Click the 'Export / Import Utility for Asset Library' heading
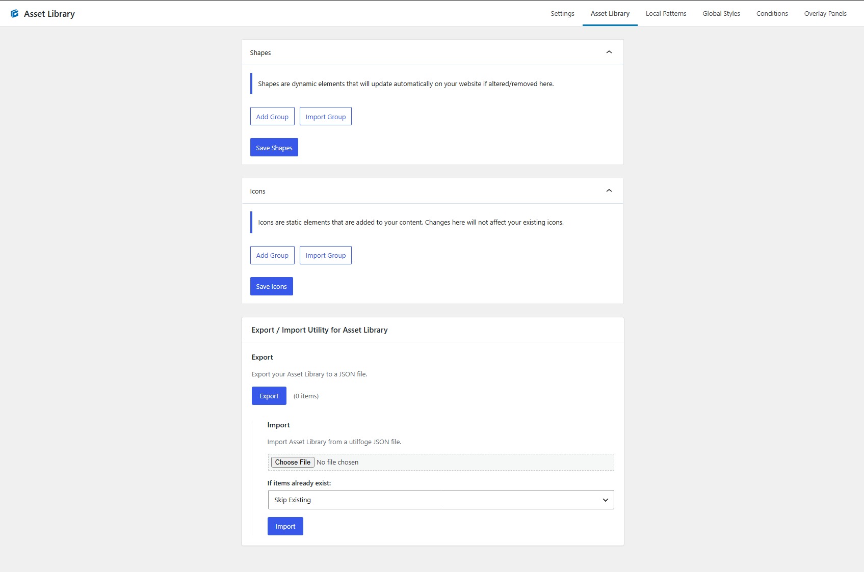 click(x=320, y=330)
